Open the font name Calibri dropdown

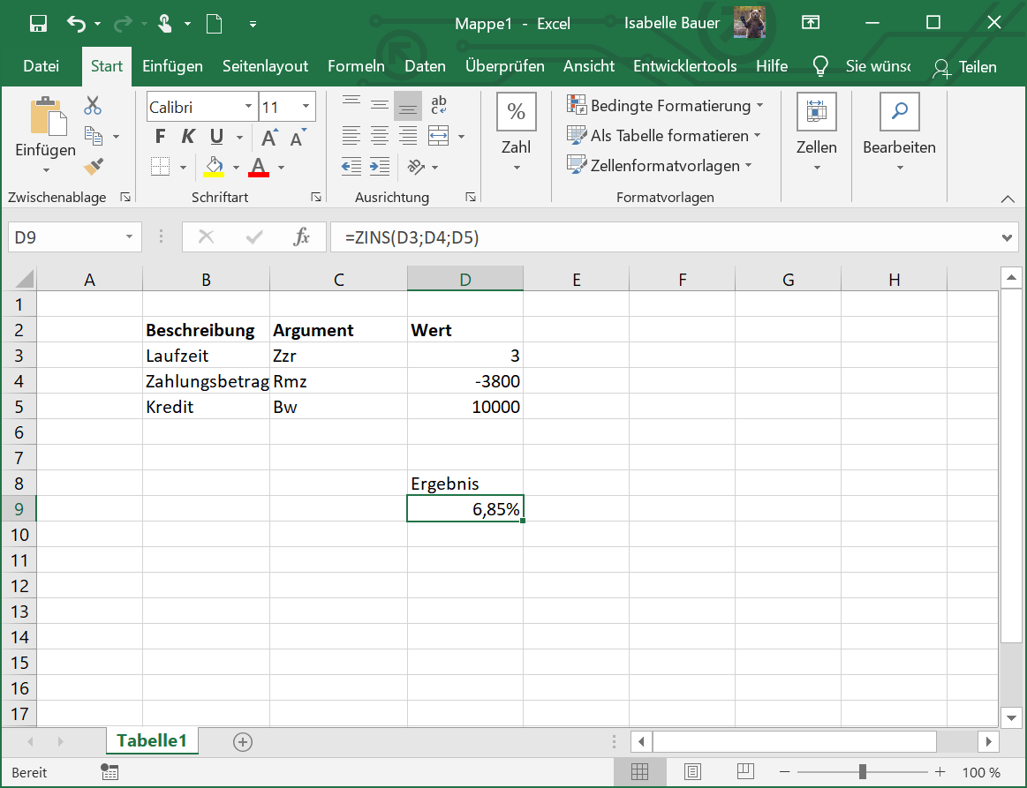[x=249, y=107]
